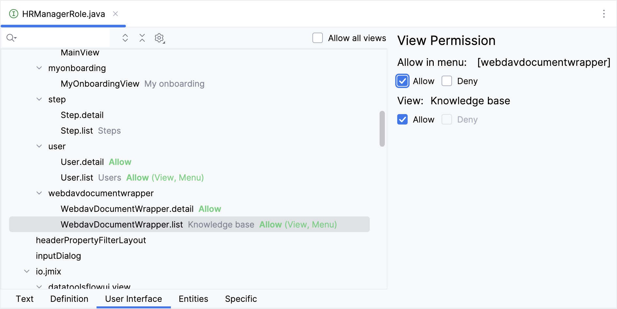Click the vertical scrollbar of the tree
This screenshot has height=309, width=617.
pyautogui.click(x=382, y=129)
